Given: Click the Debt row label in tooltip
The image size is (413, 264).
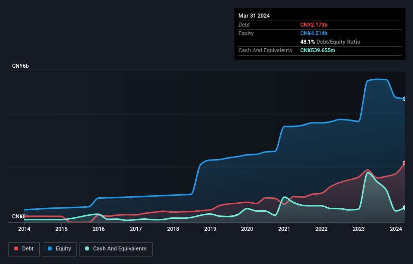Looking at the screenshot, I should click(244, 25).
